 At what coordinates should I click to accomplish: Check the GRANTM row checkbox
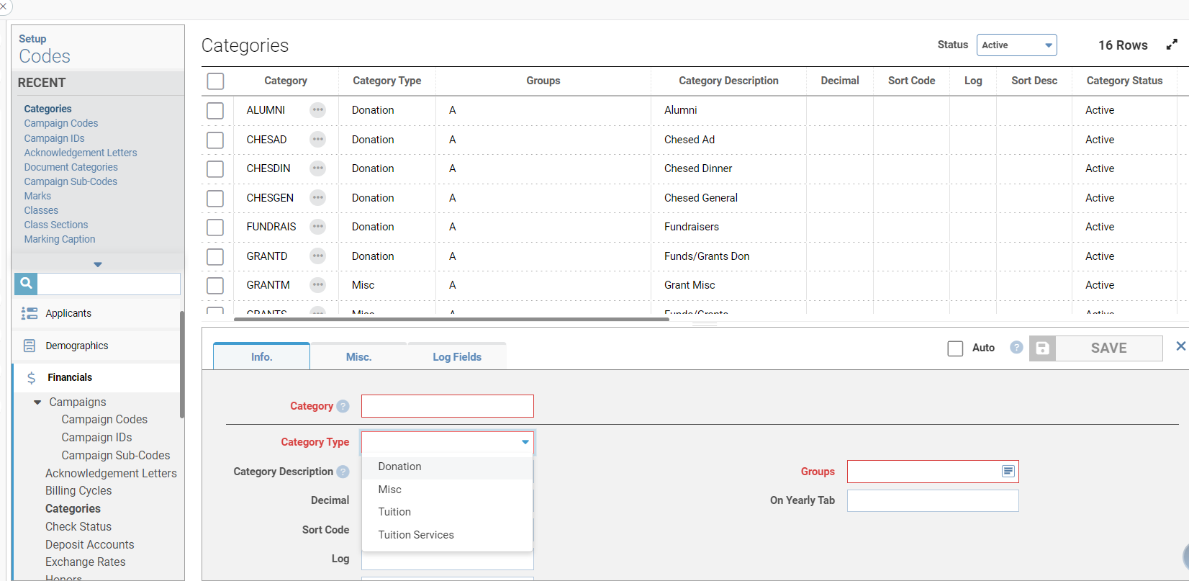pyautogui.click(x=215, y=285)
